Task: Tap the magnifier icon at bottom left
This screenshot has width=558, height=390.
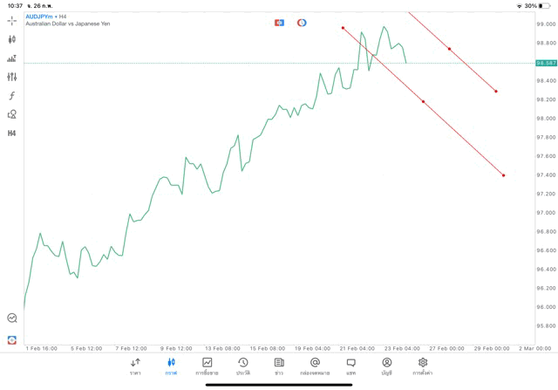Action: tap(12, 318)
